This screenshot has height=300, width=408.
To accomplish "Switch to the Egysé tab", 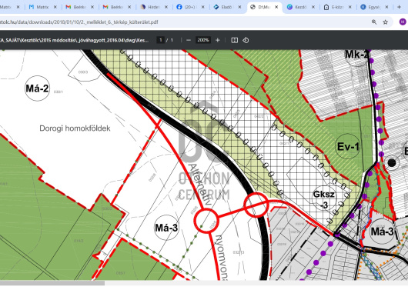I will (x=374, y=7).
